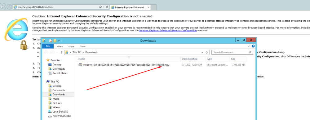Minimize the Downloads Explorer window
The height and width of the screenshot is (120, 310).
point(238,40)
